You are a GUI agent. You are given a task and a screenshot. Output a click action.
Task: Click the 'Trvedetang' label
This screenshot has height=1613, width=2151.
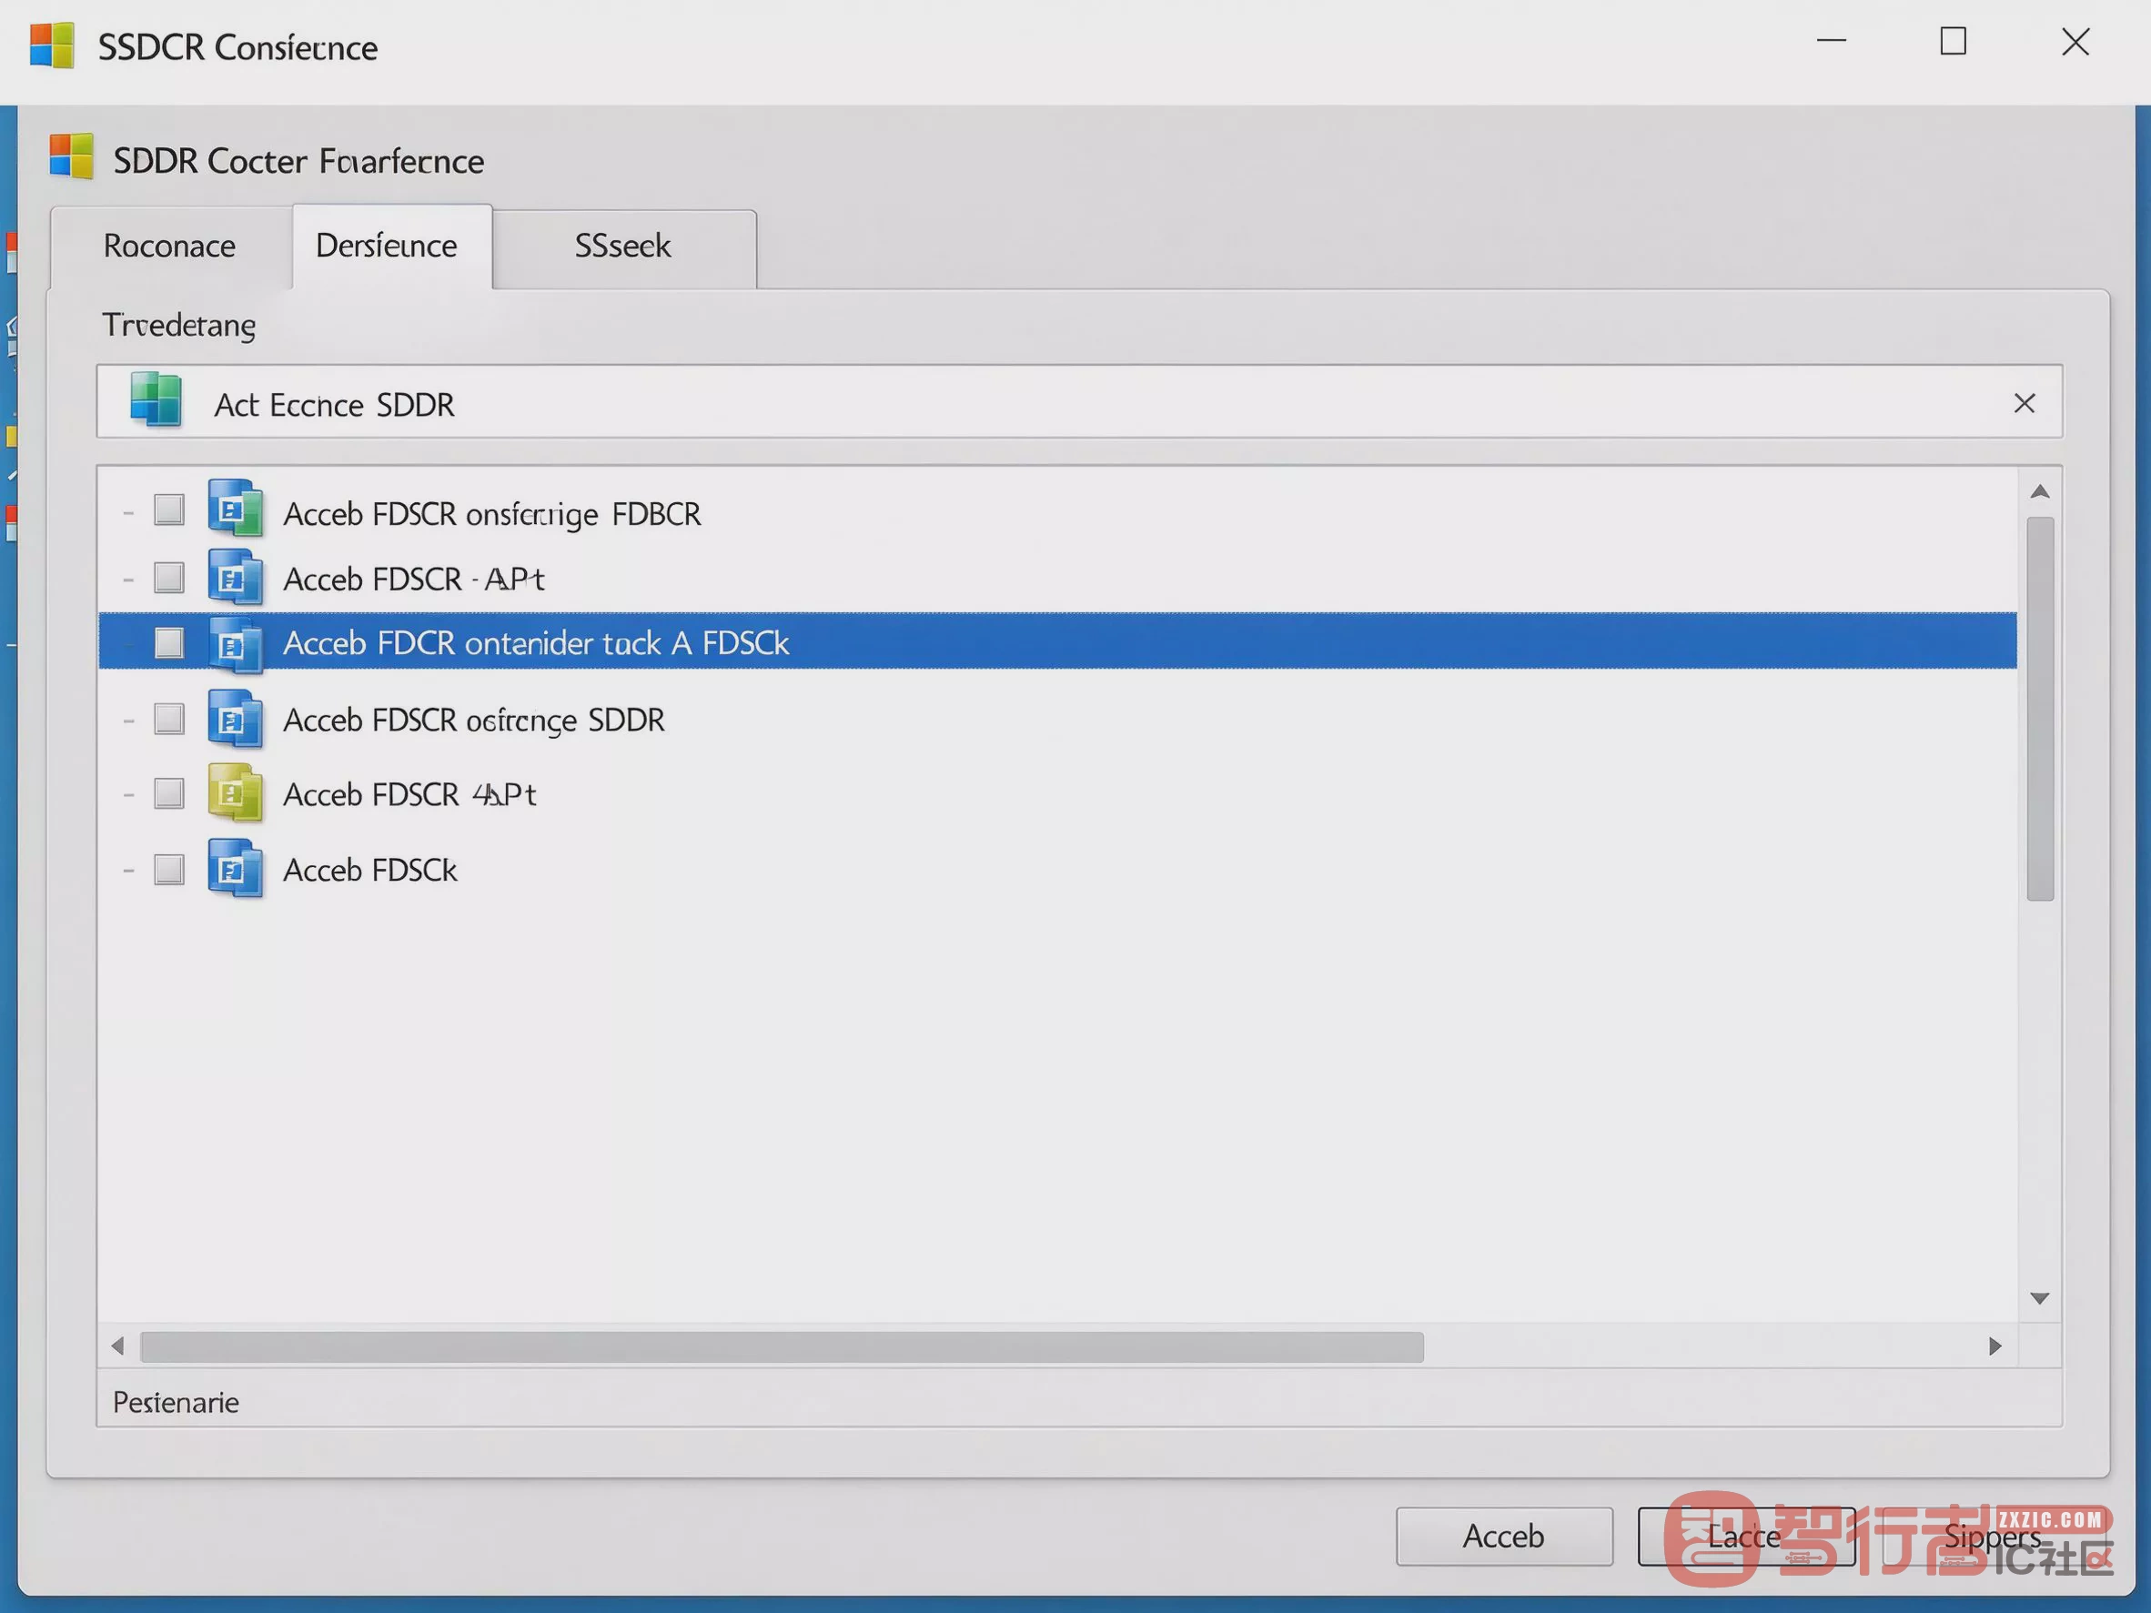(x=179, y=326)
